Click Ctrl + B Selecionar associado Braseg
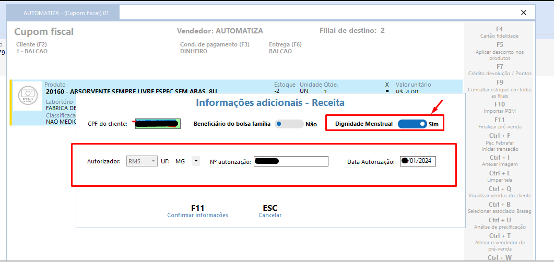 point(500,208)
